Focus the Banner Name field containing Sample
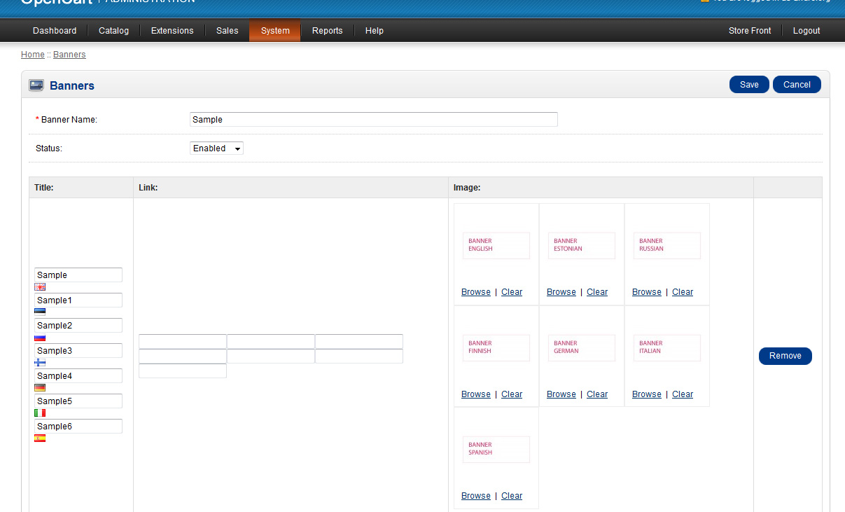 [x=374, y=119]
